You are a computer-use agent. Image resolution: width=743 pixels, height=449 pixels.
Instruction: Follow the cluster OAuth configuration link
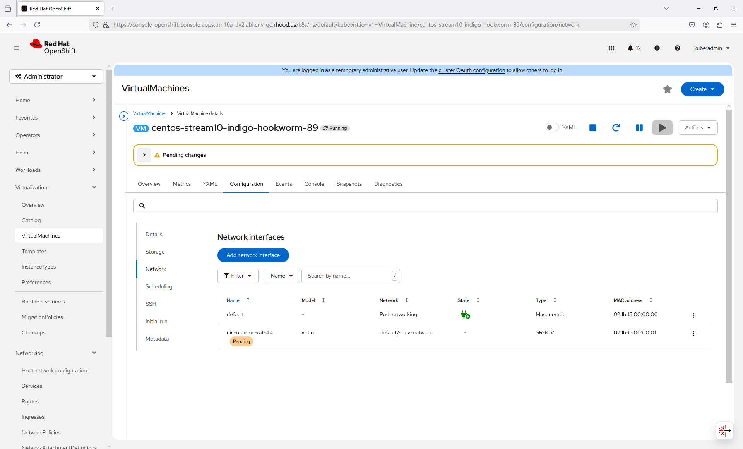[471, 70]
